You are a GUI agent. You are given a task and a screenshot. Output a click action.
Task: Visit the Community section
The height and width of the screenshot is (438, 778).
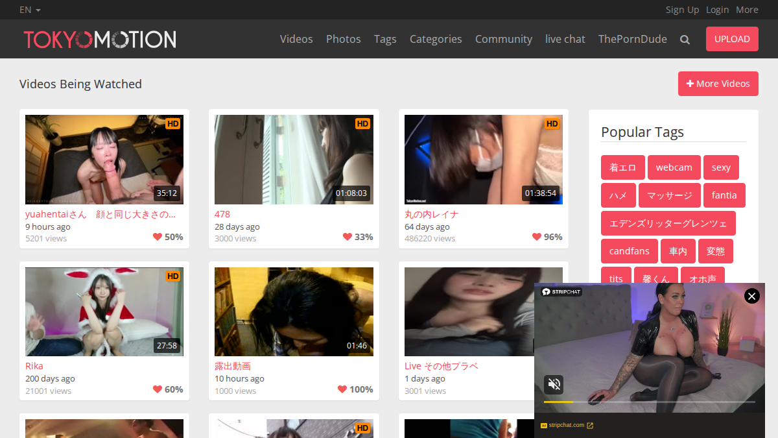(x=504, y=39)
